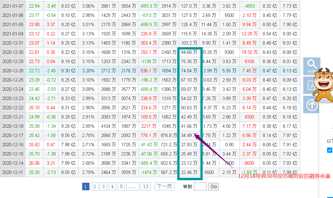The height and width of the screenshot is (198, 333).
Task: Select the 2021-01-07 date cell
Action: 13,6
